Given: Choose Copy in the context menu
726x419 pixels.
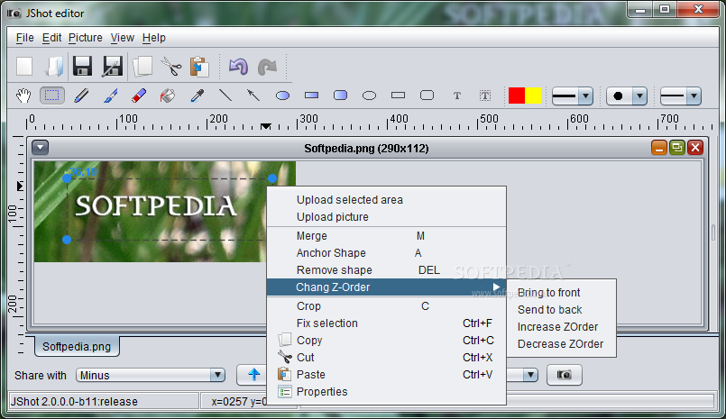Looking at the screenshot, I should coord(387,341).
